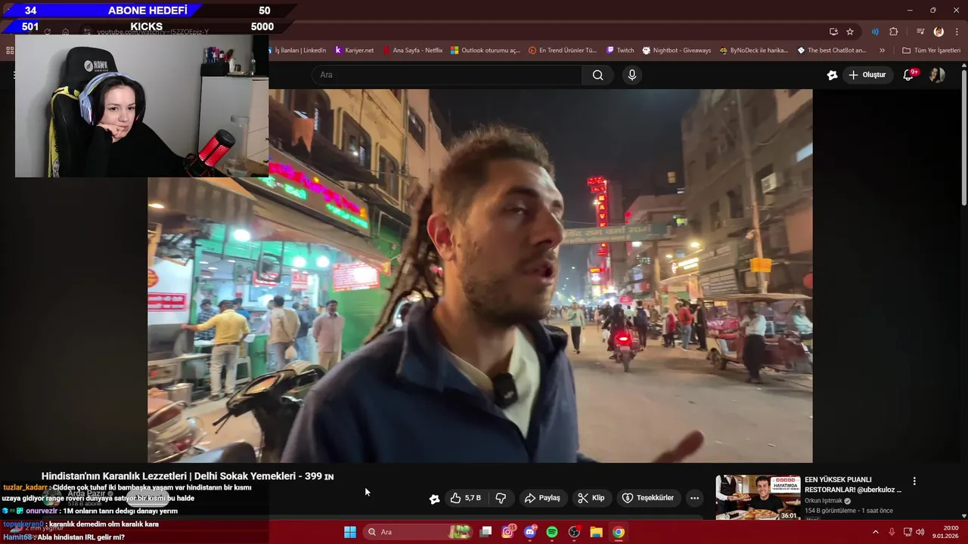The width and height of the screenshot is (968, 544).
Task: Click the star-shaped icon beside Oluştur
Action: (832, 75)
